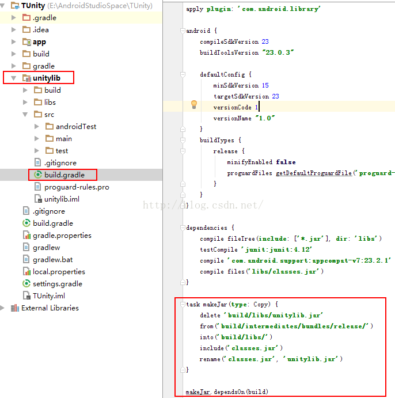Expand the top-level build folder arrow
The image size is (395, 398).
pos(14,54)
